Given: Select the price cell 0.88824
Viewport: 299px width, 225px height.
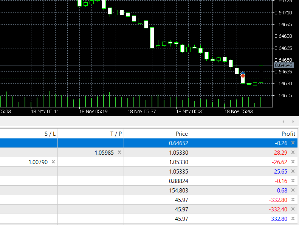Looking at the screenshot, I should [178, 181].
